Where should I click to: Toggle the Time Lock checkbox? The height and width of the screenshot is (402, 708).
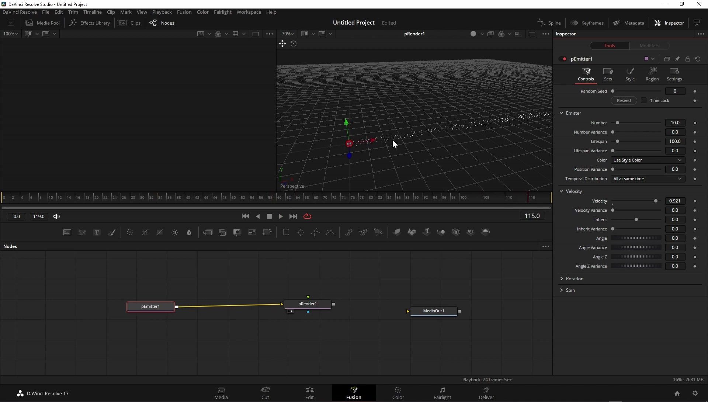pyautogui.click(x=643, y=101)
